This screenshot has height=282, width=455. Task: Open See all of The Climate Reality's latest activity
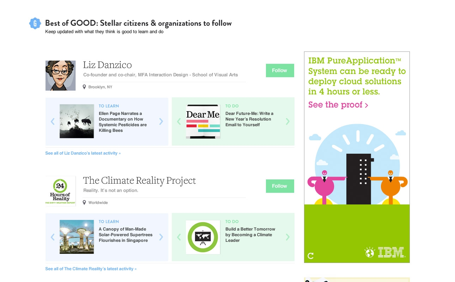pos(91,269)
